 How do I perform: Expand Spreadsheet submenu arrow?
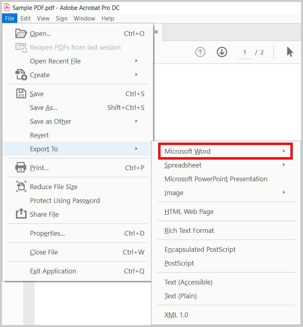(284, 165)
